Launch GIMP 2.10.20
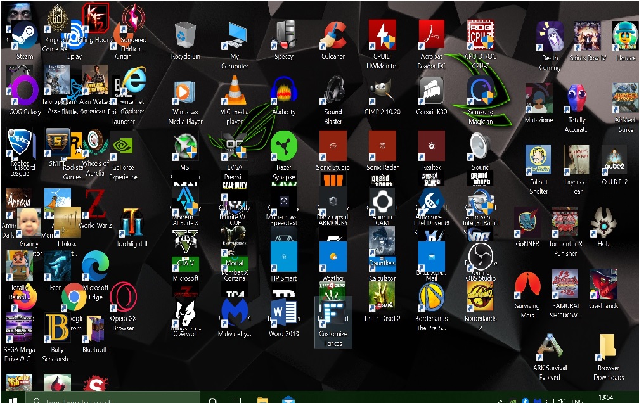The height and width of the screenshot is (403, 639). pyautogui.click(x=382, y=91)
